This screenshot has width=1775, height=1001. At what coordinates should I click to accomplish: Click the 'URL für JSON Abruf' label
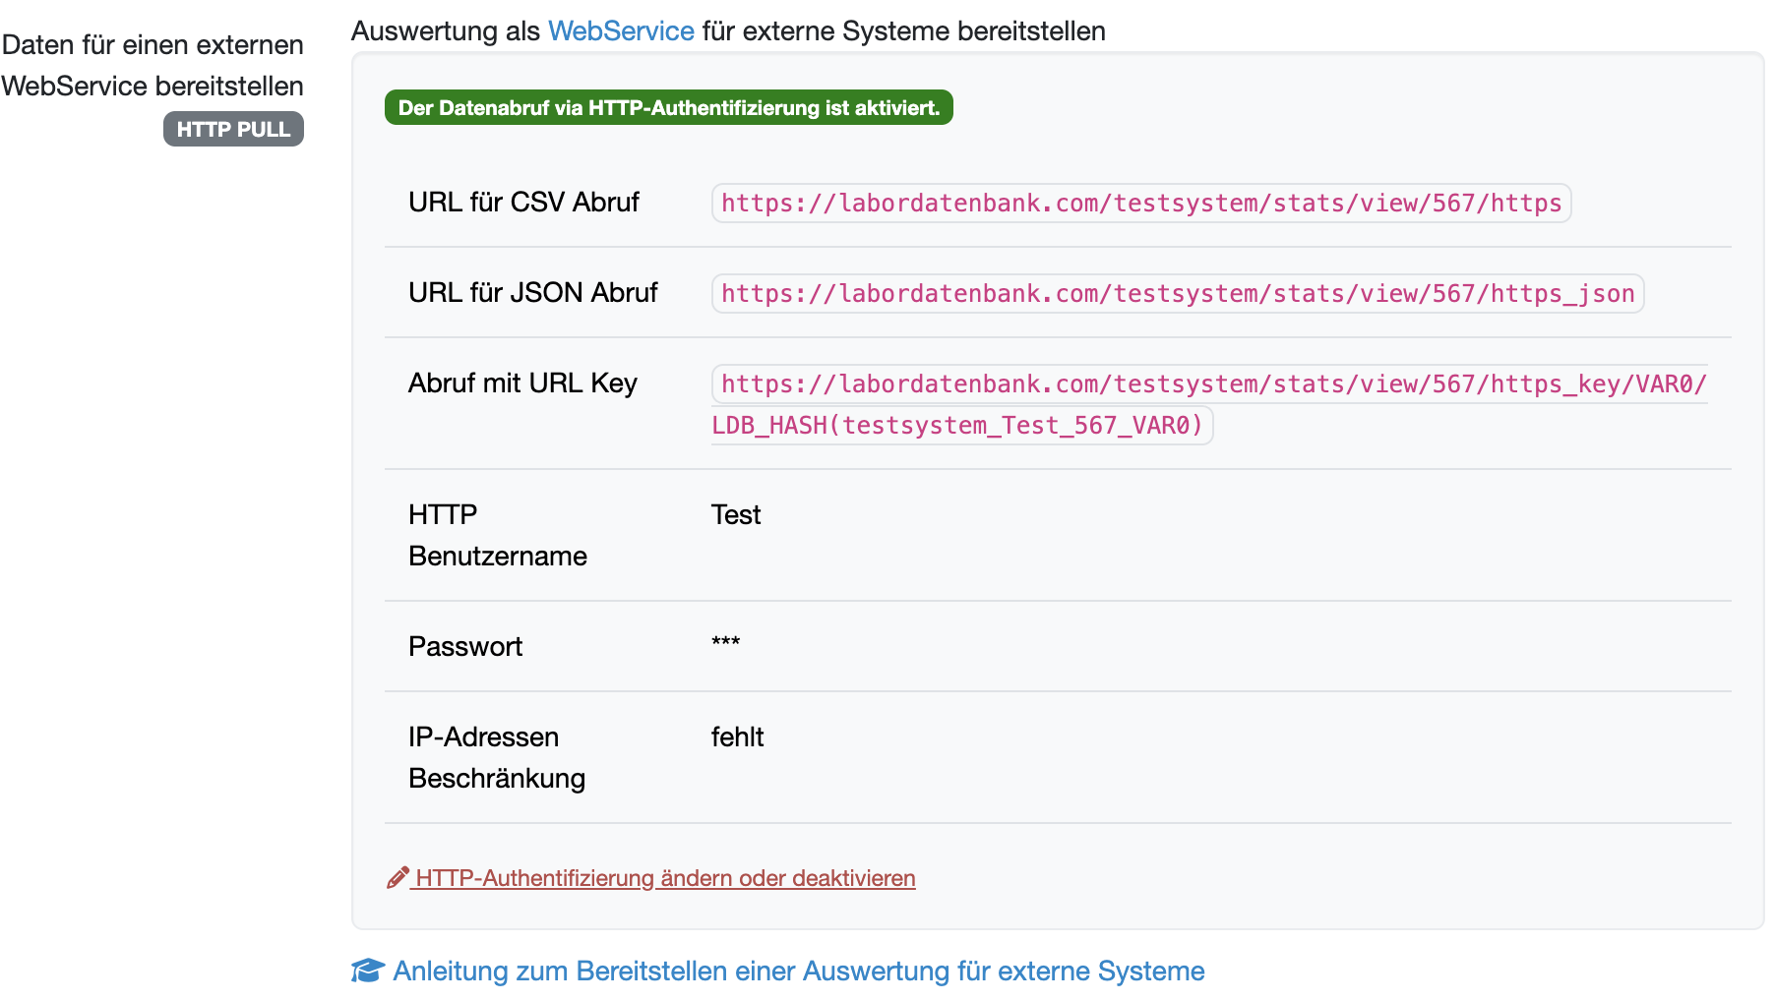click(x=532, y=293)
